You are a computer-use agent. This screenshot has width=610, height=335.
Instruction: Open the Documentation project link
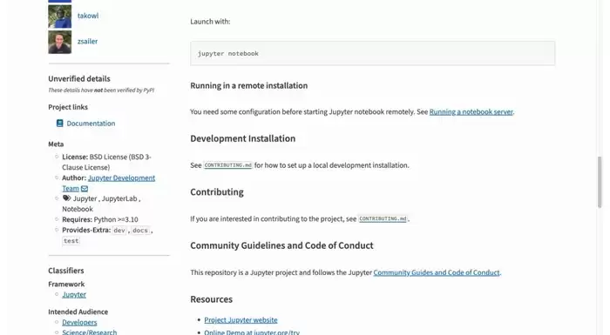(91, 124)
